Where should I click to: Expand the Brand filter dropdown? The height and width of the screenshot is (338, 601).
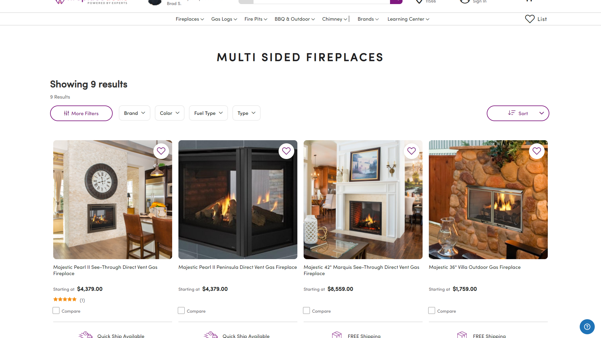tap(135, 113)
